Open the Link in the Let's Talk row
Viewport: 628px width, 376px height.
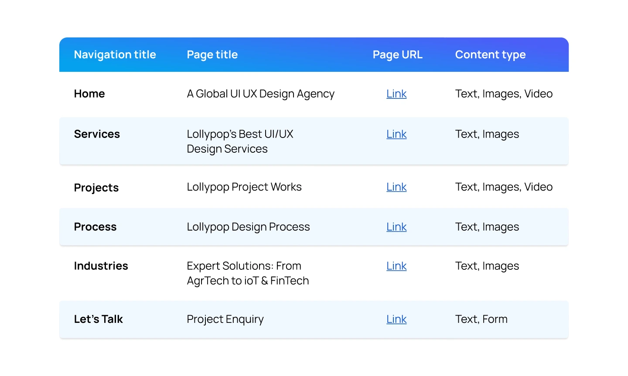(x=396, y=319)
